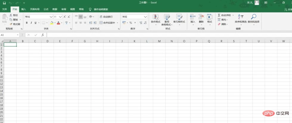This screenshot has height=123, width=292.
Task: Click the Insert function fx icon
Action: click(x=43, y=35)
